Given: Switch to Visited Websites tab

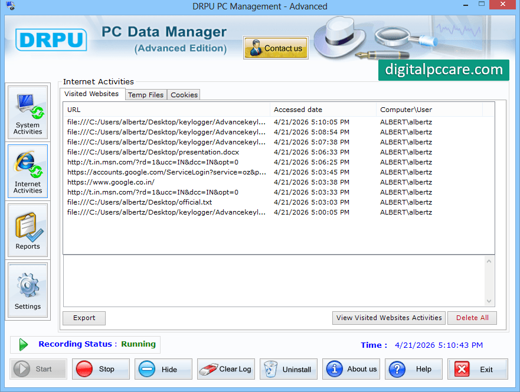Looking at the screenshot, I should [x=91, y=94].
